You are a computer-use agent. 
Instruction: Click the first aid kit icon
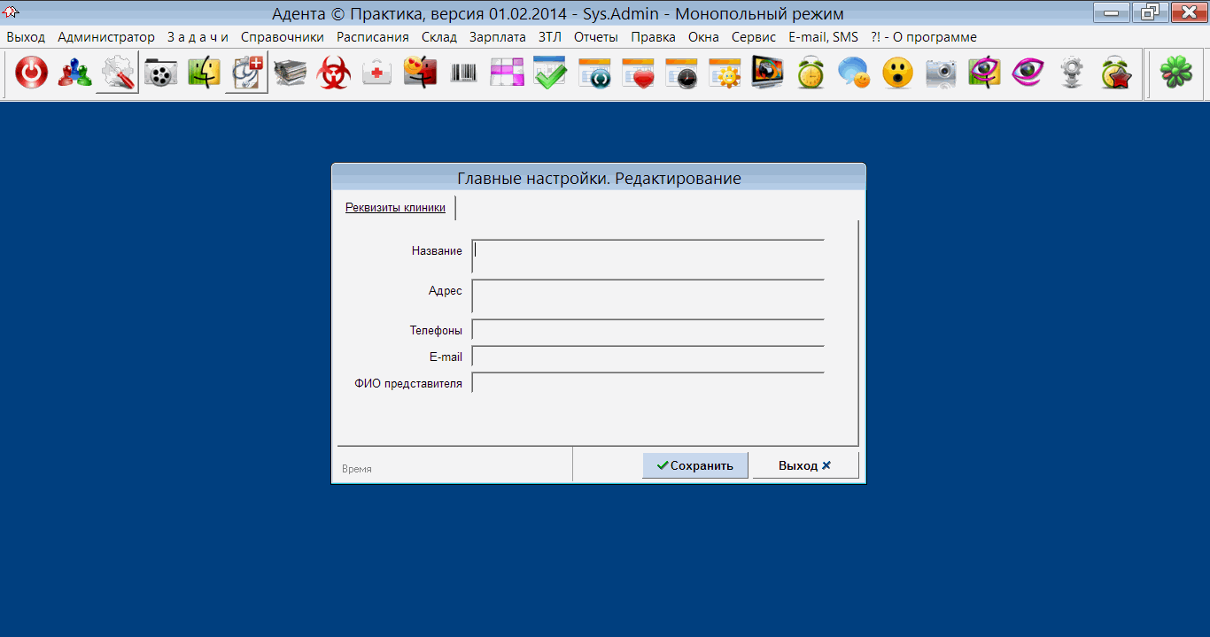coord(377,73)
